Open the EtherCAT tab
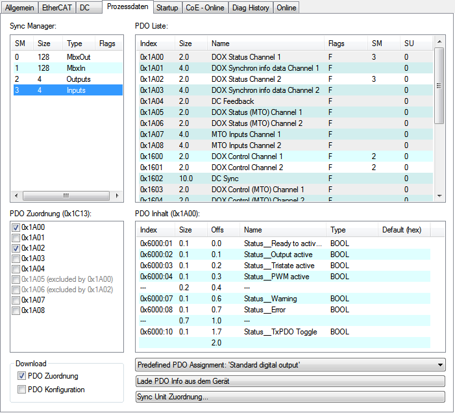 point(57,8)
